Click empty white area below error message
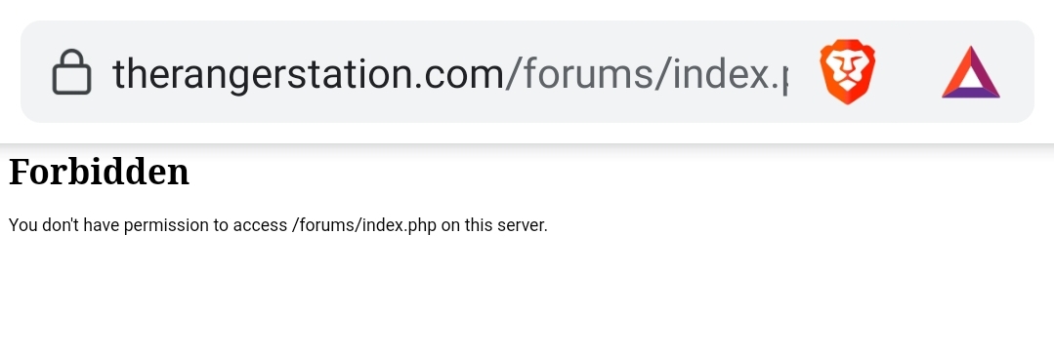The image size is (1054, 352). 527,295
